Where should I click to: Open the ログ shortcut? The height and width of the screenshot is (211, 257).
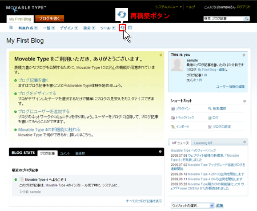213,117
